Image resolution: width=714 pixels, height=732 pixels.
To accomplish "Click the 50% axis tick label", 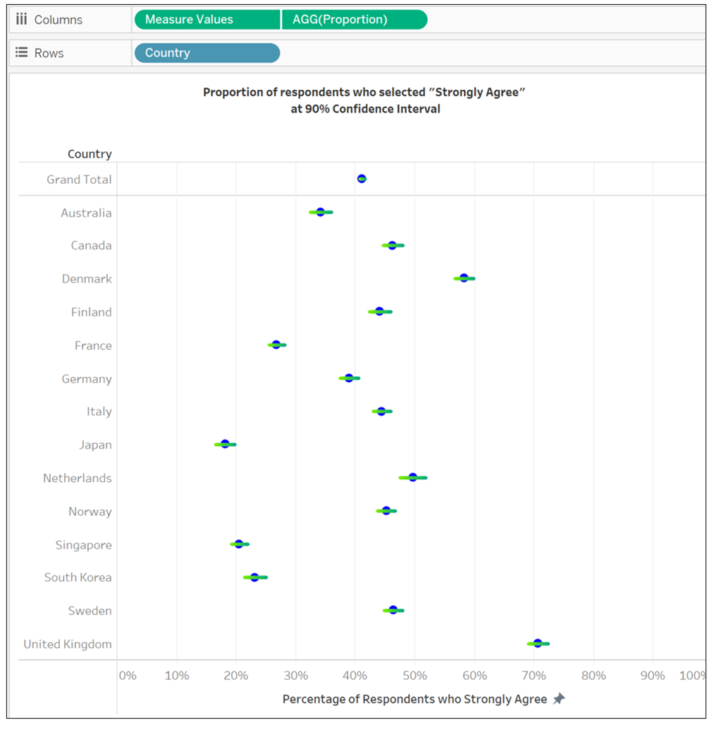I will 414,676.
